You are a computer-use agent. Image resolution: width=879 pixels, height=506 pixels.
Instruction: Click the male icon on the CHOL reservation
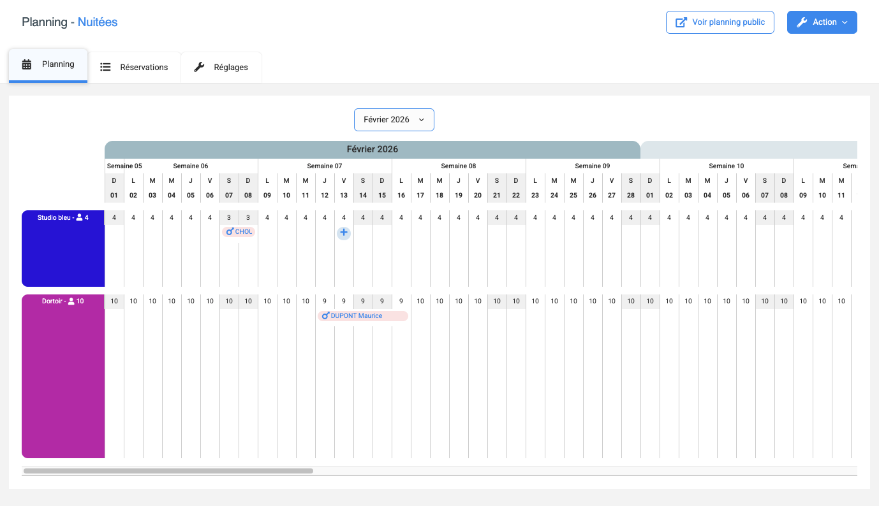point(230,232)
